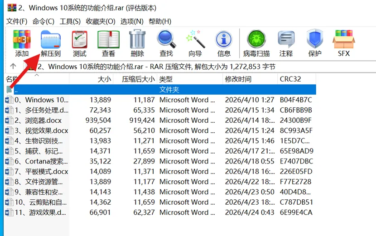Select file 10、云剪贴和自...
The width and height of the screenshot is (376, 236).
click(x=160, y=202)
